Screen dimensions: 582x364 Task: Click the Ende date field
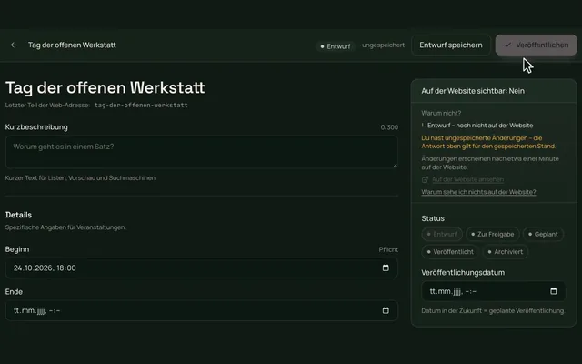(202, 310)
